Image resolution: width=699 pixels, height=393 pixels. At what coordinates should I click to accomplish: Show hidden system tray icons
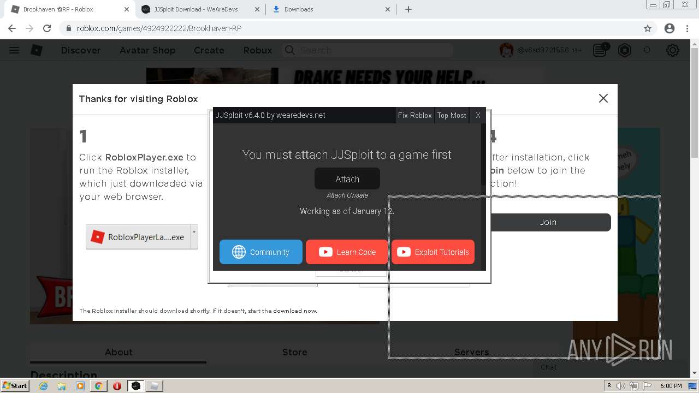pos(609,386)
